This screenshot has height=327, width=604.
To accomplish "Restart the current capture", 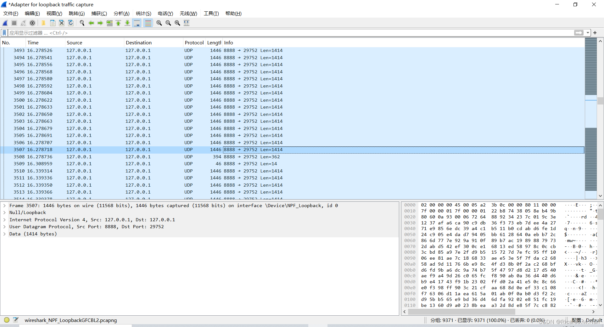I will coord(23,23).
